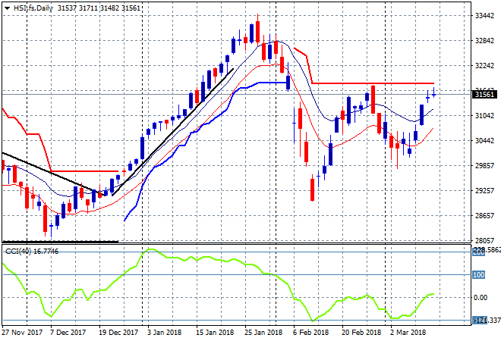The height and width of the screenshot is (341, 501).
Task: Click the dropdown triangle beside HSI,fs,Daily
Action: pos(7,8)
